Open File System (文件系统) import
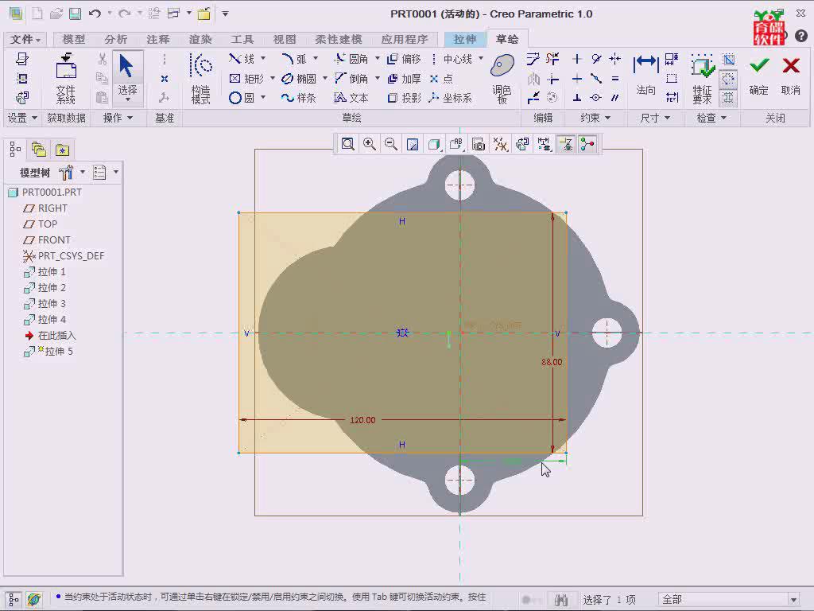Viewport: 814px width, 611px height. coord(66,79)
